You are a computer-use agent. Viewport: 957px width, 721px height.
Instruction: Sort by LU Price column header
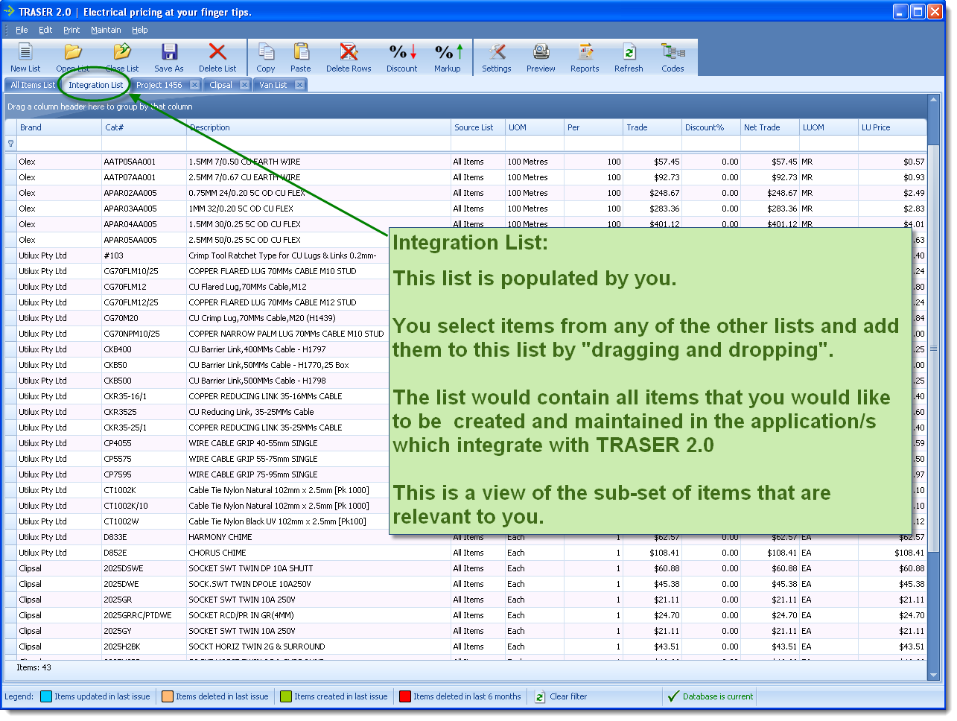[x=892, y=127]
